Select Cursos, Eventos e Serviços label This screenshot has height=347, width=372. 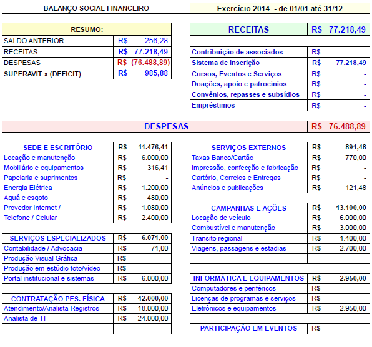click(x=237, y=74)
